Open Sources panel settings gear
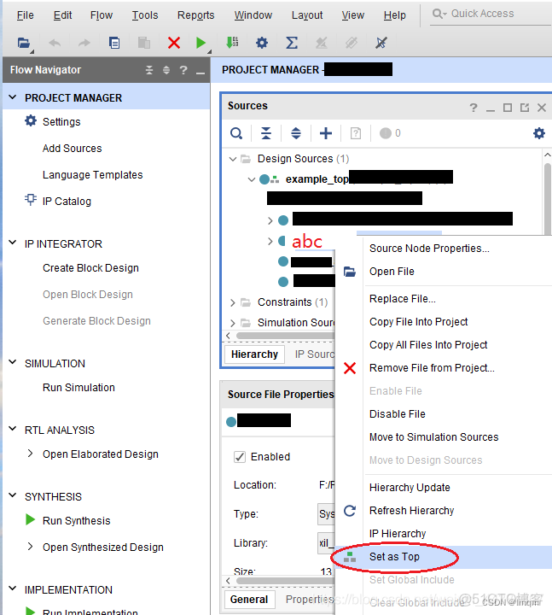 point(539,133)
